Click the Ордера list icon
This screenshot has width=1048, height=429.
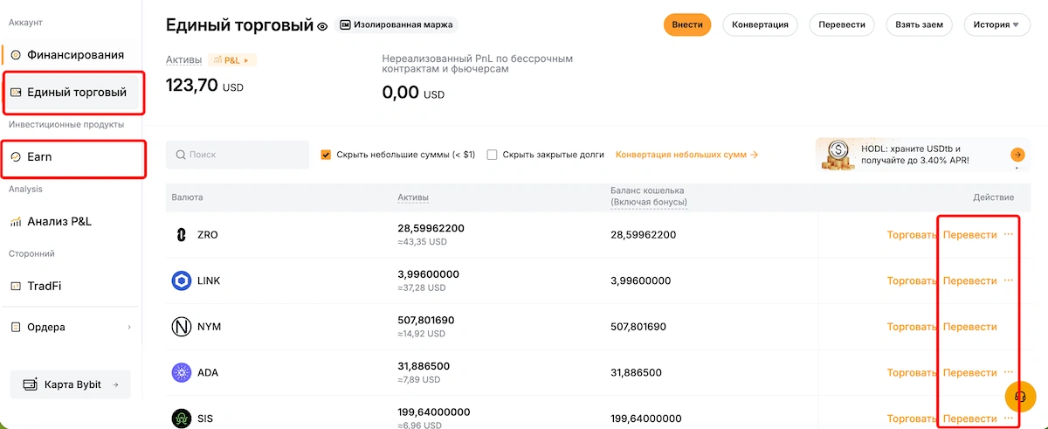point(16,327)
